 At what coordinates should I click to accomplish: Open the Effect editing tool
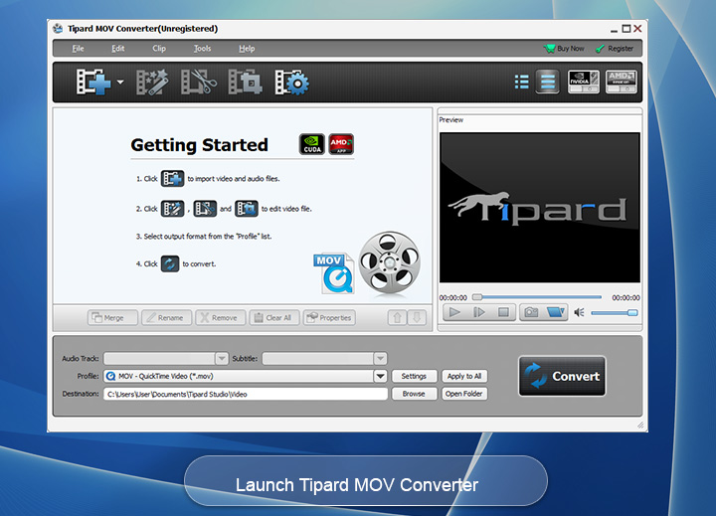pyautogui.click(x=152, y=83)
